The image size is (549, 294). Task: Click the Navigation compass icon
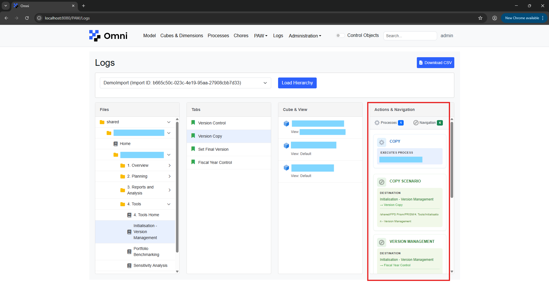pos(416,123)
